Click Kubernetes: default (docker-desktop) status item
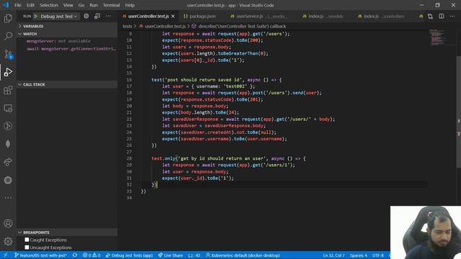The width and height of the screenshot is (461, 259). [243, 255]
